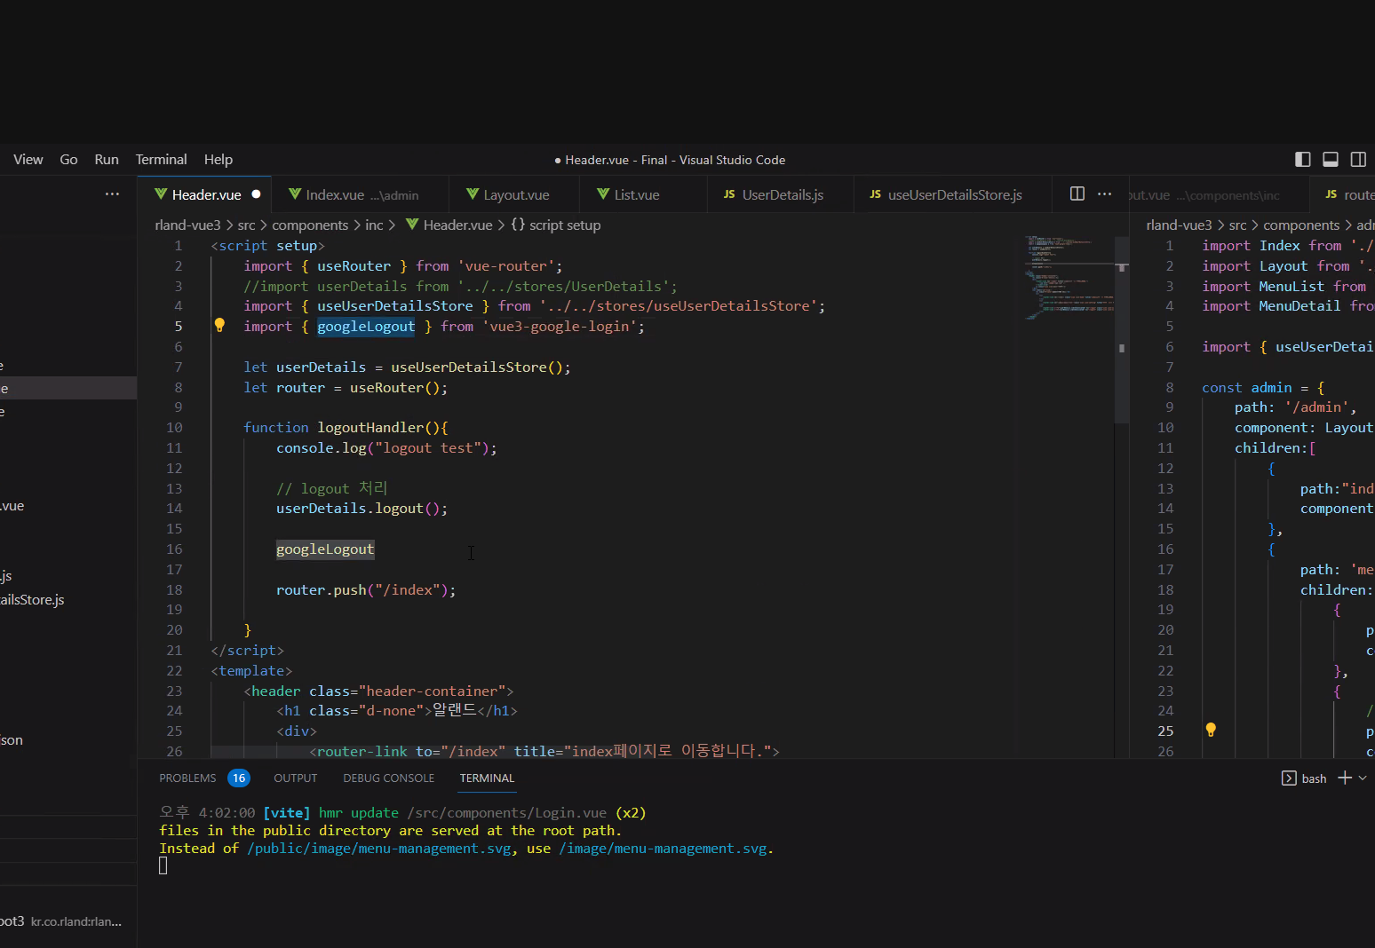Open the terminal launch profile dropdown arrow
This screenshot has width=1375, height=948.
pyautogui.click(x=1363, y=778)
